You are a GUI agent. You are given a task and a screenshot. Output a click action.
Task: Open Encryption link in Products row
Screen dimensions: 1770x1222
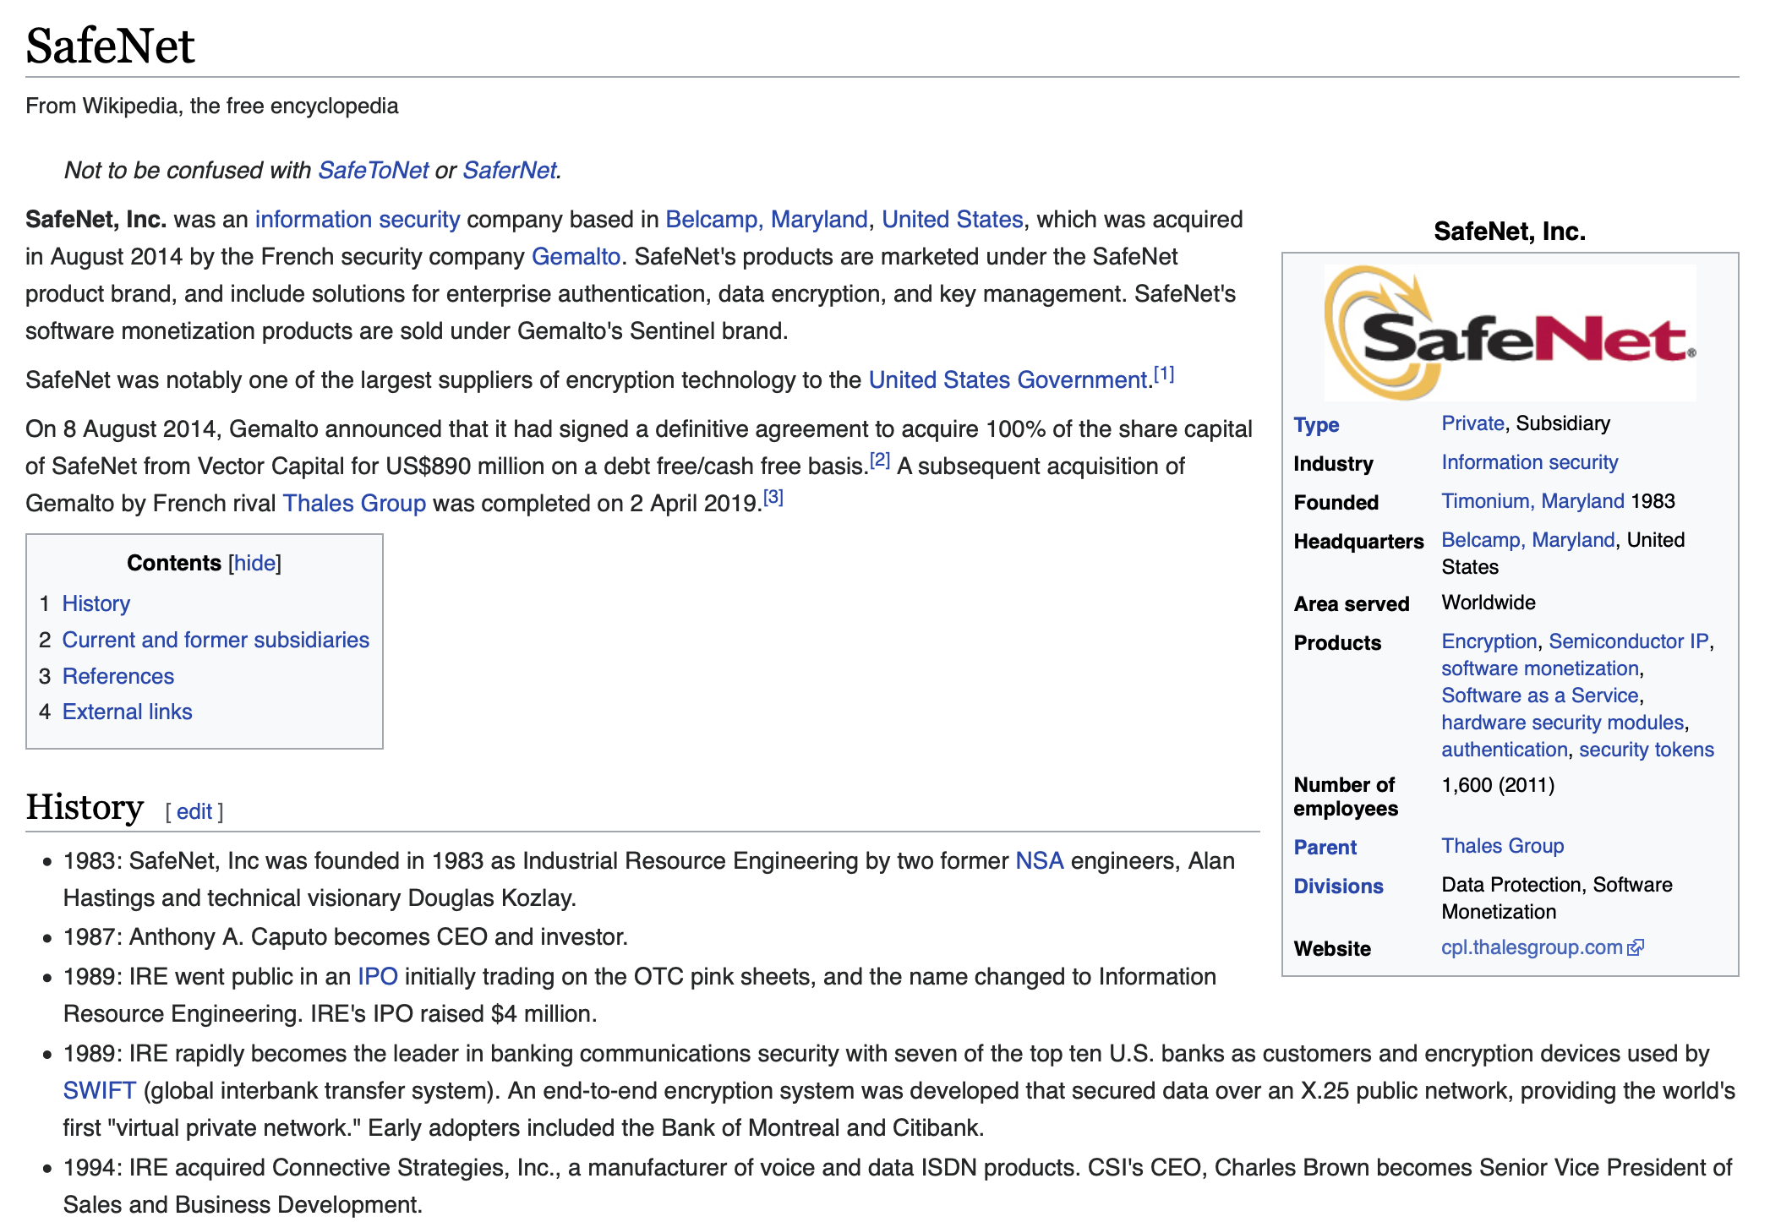click(1489, 641)
